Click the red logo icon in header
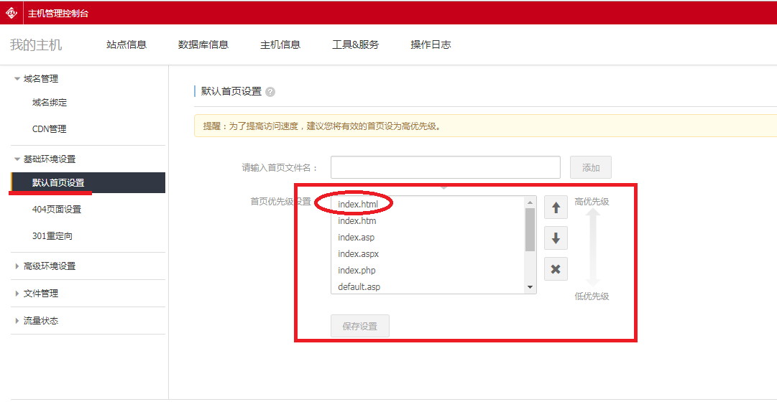777x402 pixels. [12, 14]
